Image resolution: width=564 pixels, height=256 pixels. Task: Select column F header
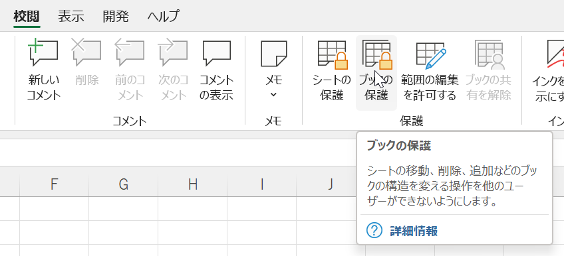coord(54,184)
